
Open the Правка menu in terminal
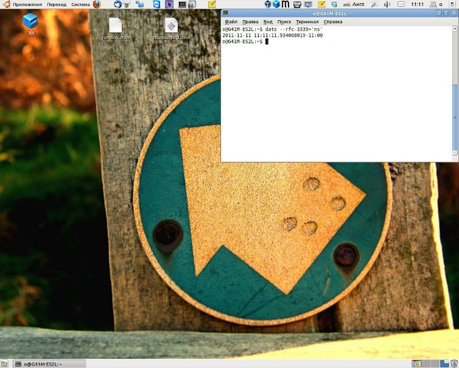pyautogui.click(x=250, y=21)
